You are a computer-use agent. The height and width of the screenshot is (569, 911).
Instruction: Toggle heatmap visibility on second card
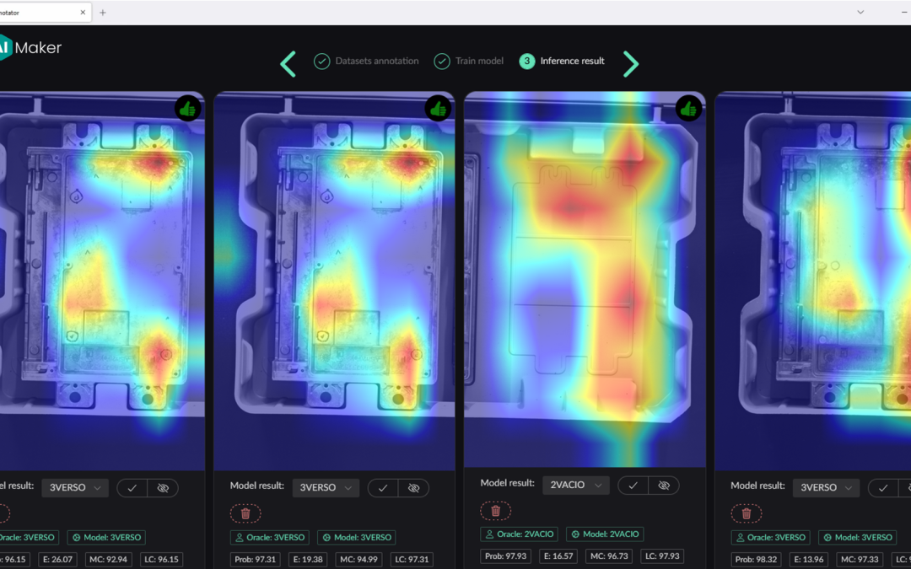point(413,488)
